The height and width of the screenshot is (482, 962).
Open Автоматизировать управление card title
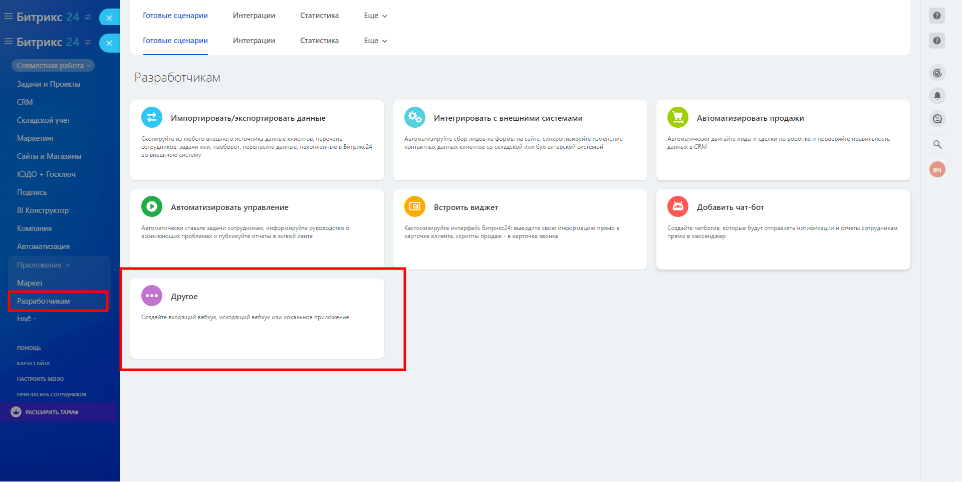click(x=229, y=207)
